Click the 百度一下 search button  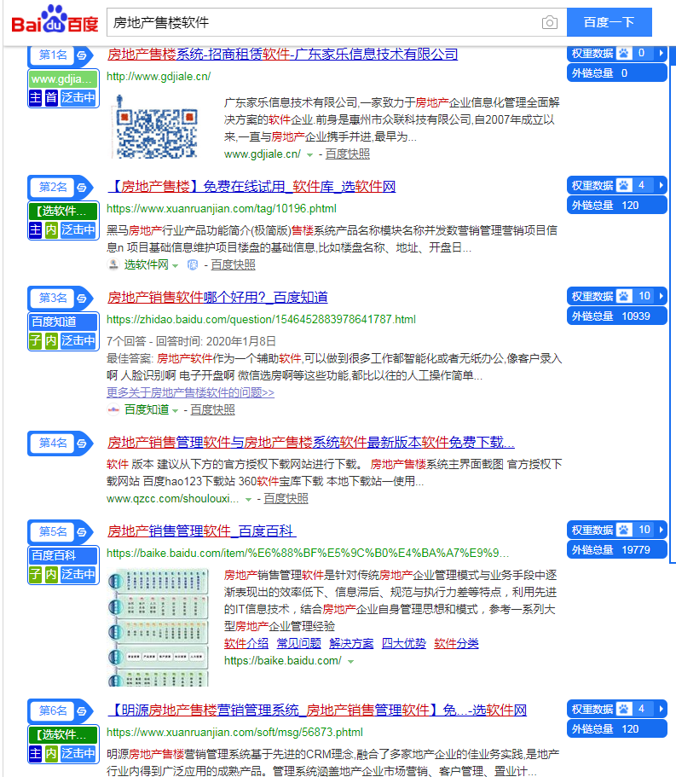[x=609, y=22]
